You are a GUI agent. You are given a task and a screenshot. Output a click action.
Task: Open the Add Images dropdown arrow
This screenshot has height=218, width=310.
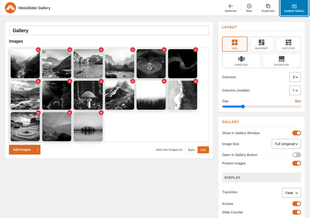tap(38, 150)
